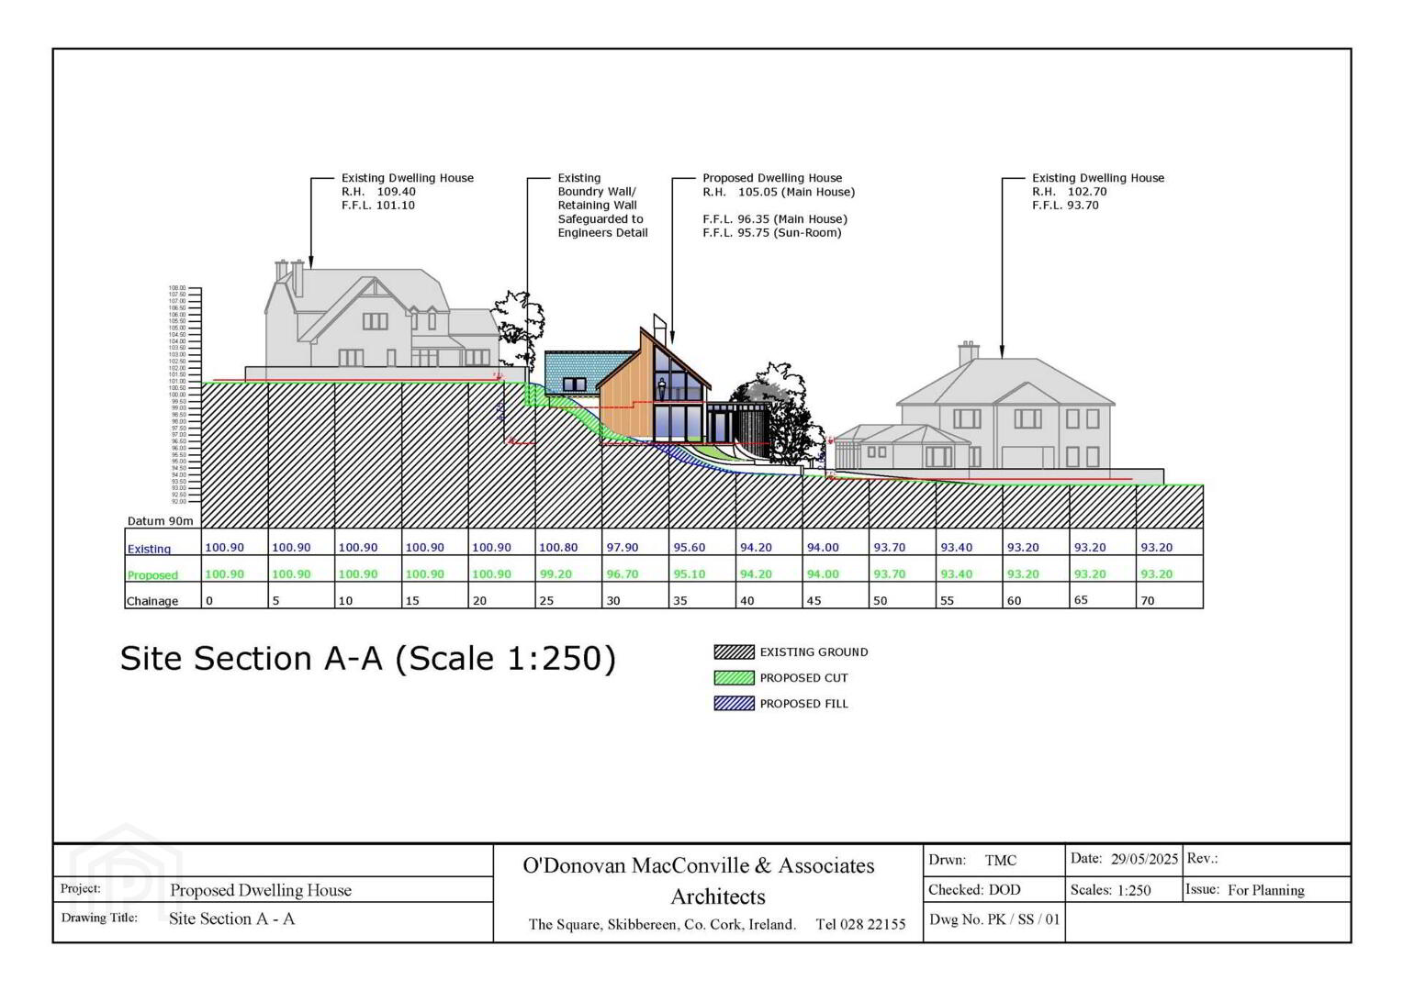
Task: Click the "Retaining Wall" annotation line
Action: coord(597,206)
